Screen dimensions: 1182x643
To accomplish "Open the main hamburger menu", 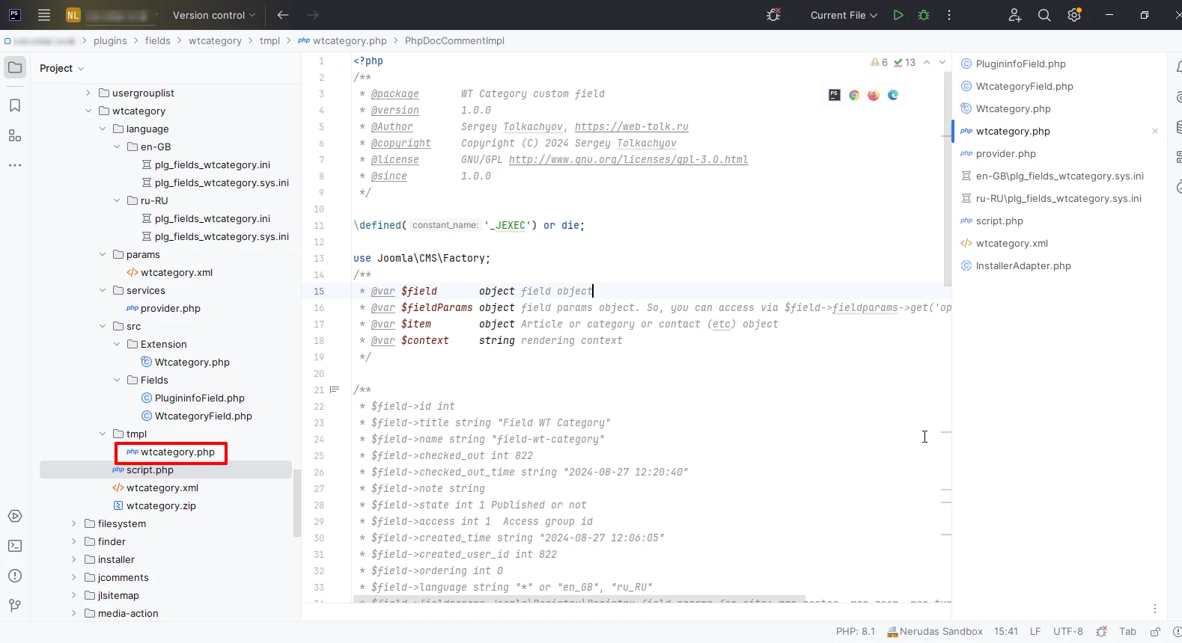I will (44, 15).
